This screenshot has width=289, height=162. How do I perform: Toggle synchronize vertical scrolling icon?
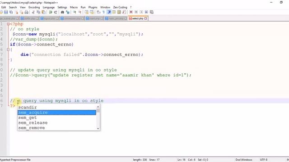(x=86, y=12)
